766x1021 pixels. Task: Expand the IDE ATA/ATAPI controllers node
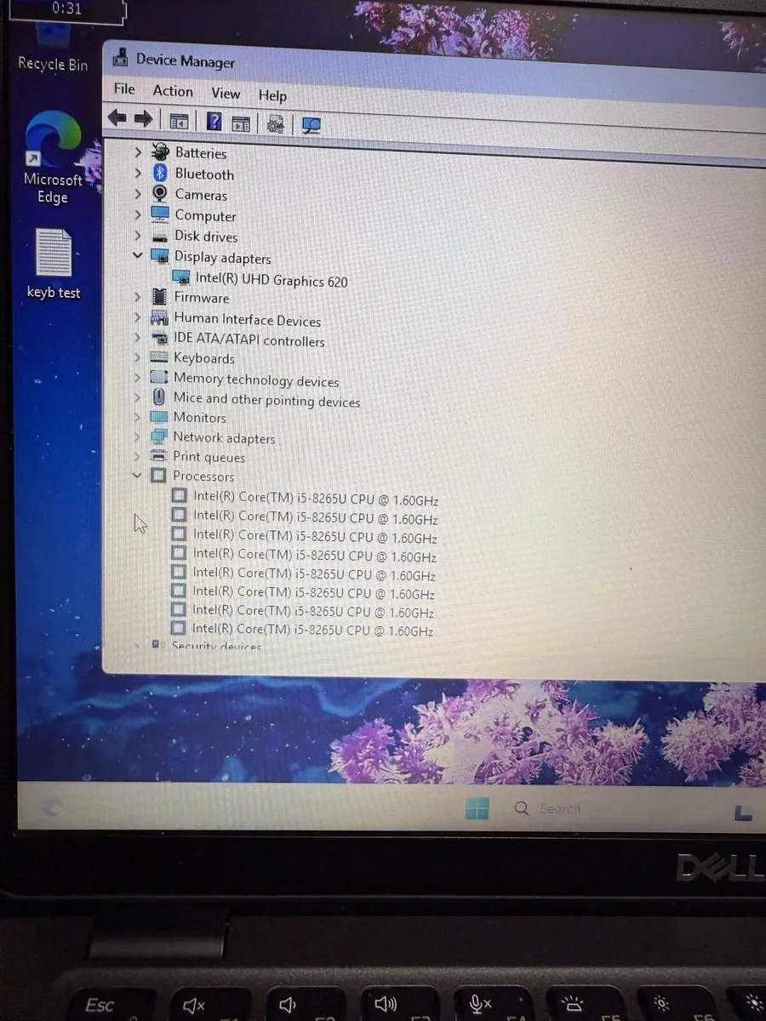(137, 338)
